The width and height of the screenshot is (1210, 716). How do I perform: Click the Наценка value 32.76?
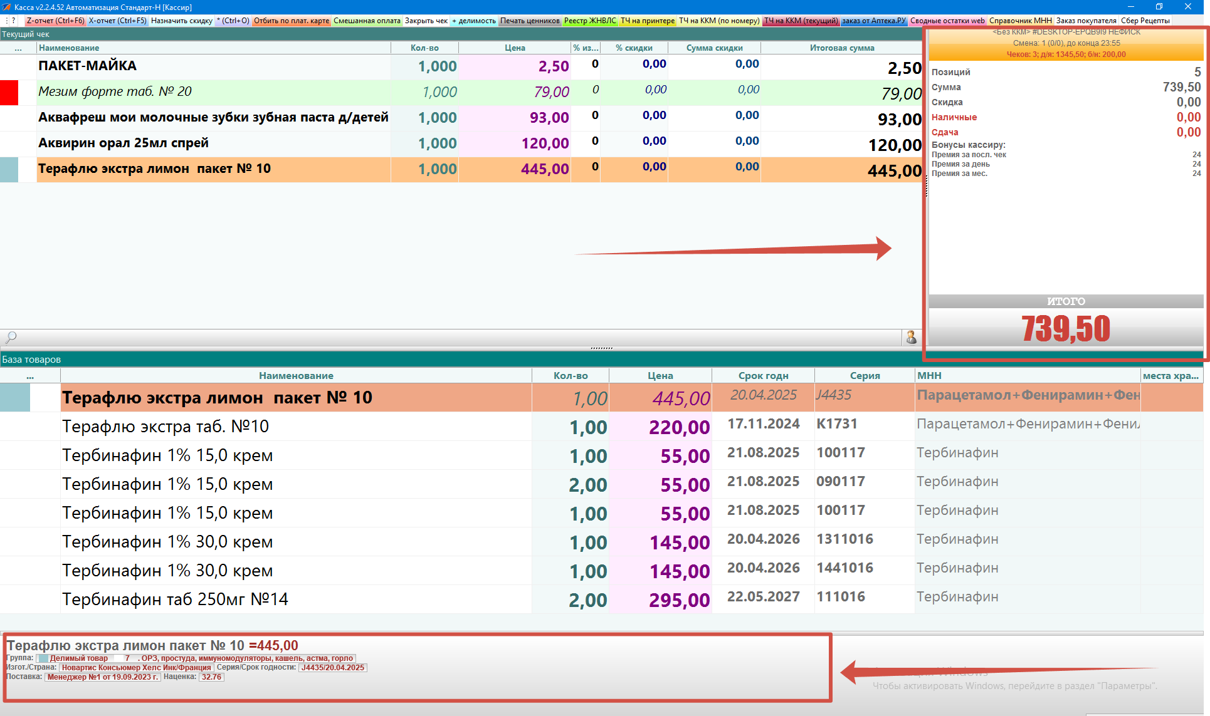pos(211,677)
